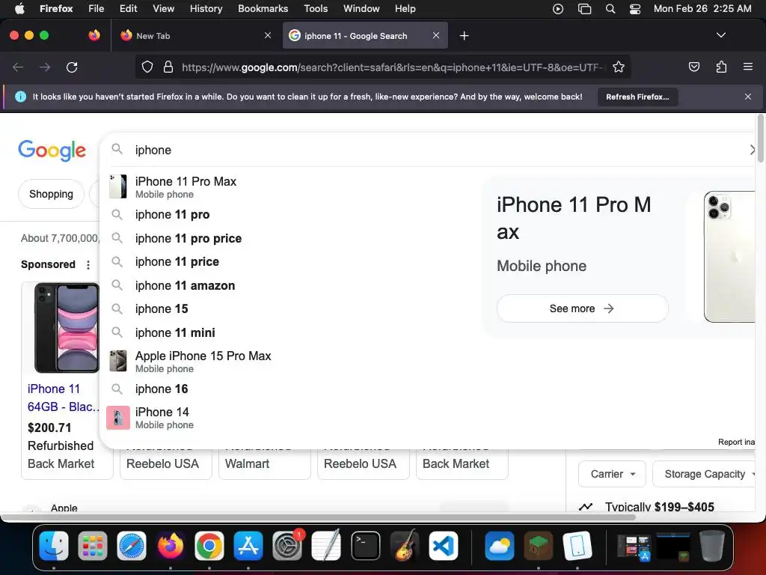This screenshot has width=766, height=575.
Task: Expand the list all tabs chevron
Action: 720,35
